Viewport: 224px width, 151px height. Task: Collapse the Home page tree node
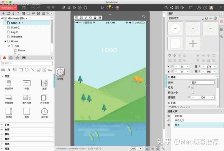point(5,41)
